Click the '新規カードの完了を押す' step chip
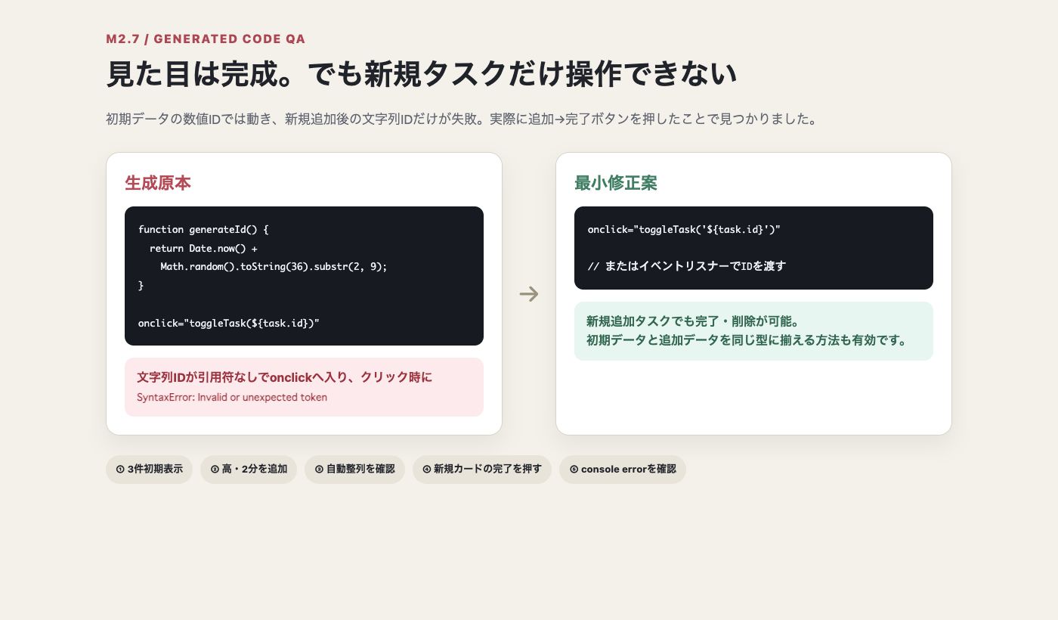This screenshot has width=1058, height=620. (482, 469)
